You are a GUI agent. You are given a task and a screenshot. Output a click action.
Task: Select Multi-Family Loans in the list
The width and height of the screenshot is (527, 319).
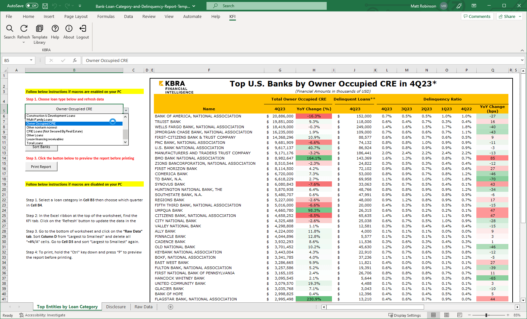point(40,120)
